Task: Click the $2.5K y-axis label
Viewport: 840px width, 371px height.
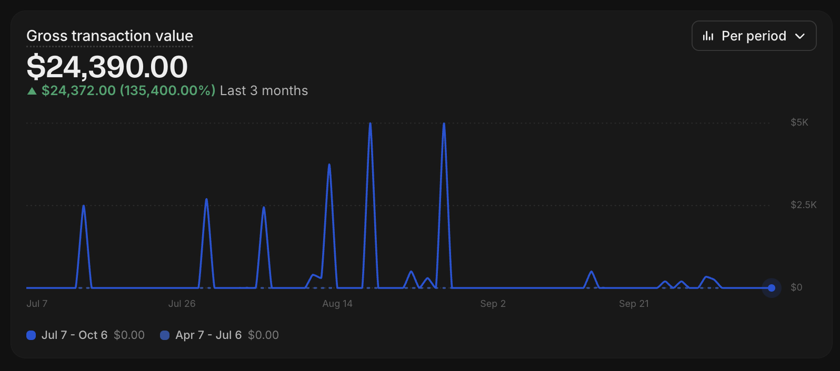Action: [x=803, y=205]
